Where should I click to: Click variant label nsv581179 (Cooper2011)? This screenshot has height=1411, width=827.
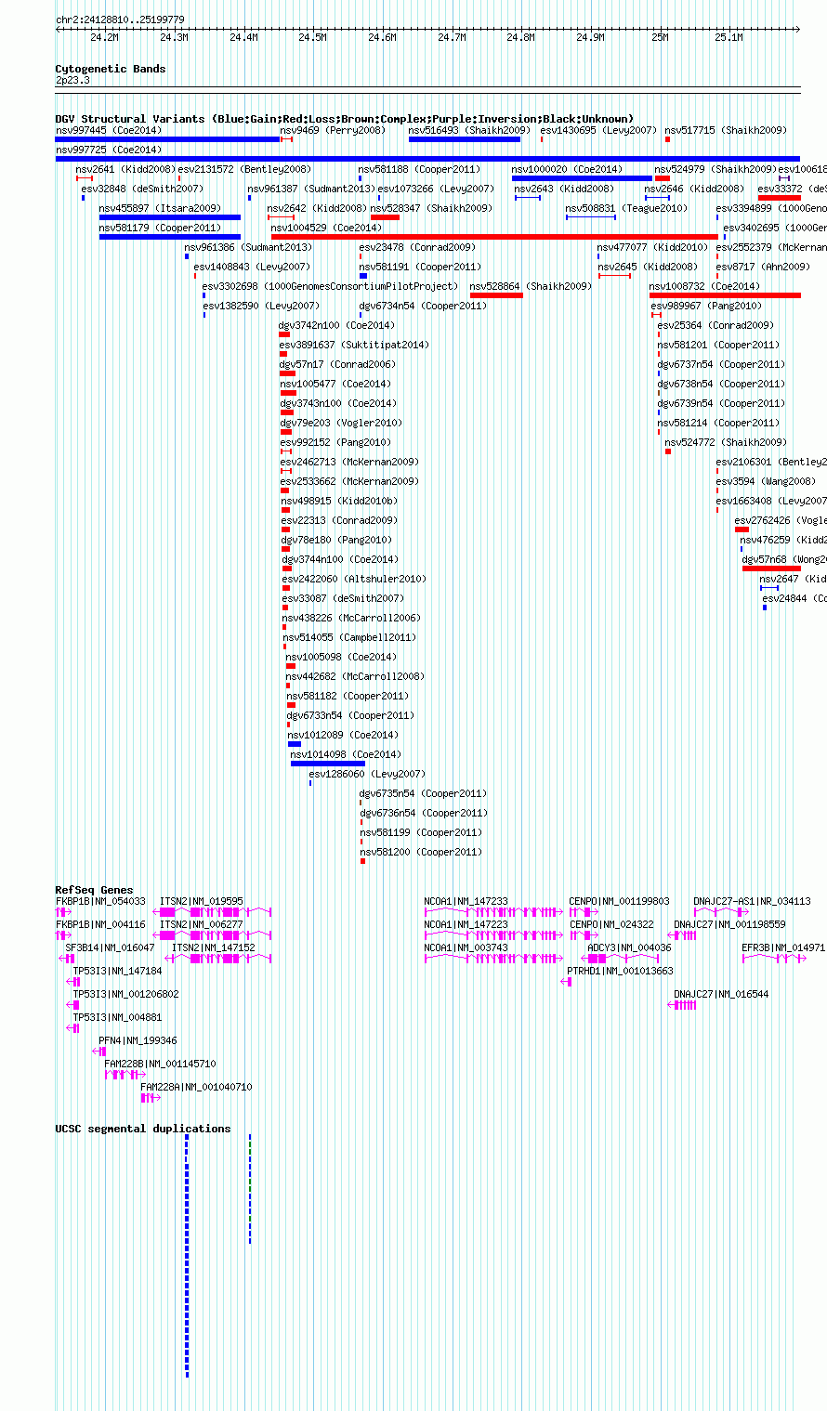160,229
